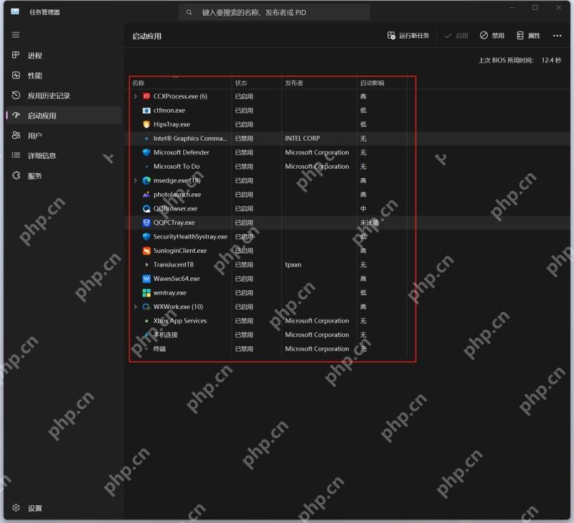Click the 运行新任务 icon in the toolbar
Viewport: 574px width, 523px height.
(x=391, y=35)
